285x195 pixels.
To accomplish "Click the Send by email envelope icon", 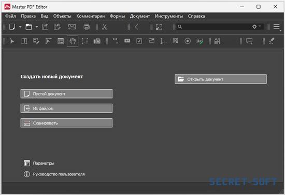I will pos(72,27).
